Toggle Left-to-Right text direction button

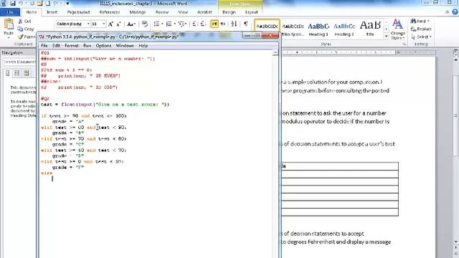[214, 24]
